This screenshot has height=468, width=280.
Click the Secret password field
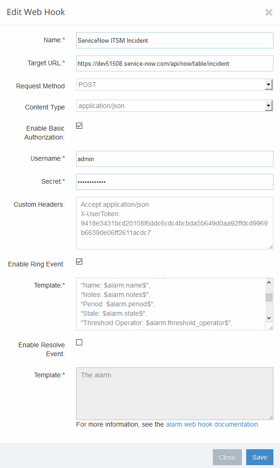pos(175,182)
